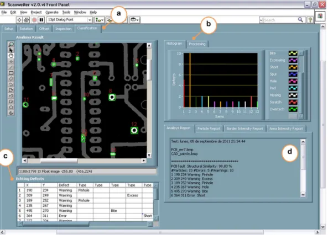Select the Point crosshair ROI tool
Image resolution: width=328 pixels, height=235 pixels.
tap(11, 62)
